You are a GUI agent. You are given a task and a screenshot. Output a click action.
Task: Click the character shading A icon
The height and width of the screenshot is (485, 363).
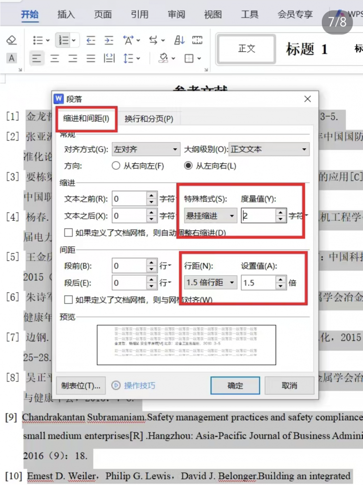pos(11,58)
